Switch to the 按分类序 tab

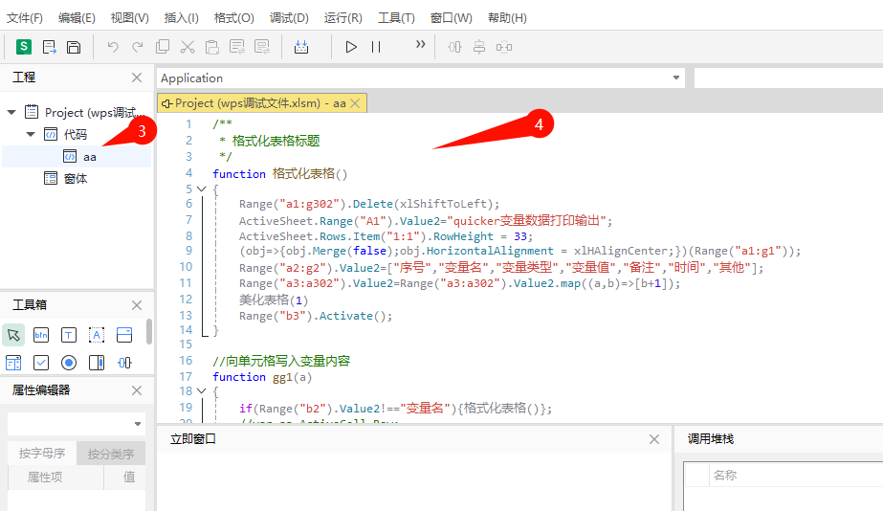(x=111, y=454)
